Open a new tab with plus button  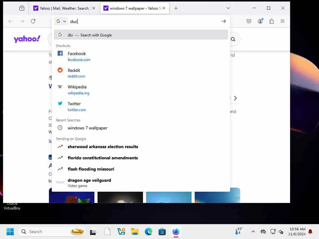(x=176, y=8)
